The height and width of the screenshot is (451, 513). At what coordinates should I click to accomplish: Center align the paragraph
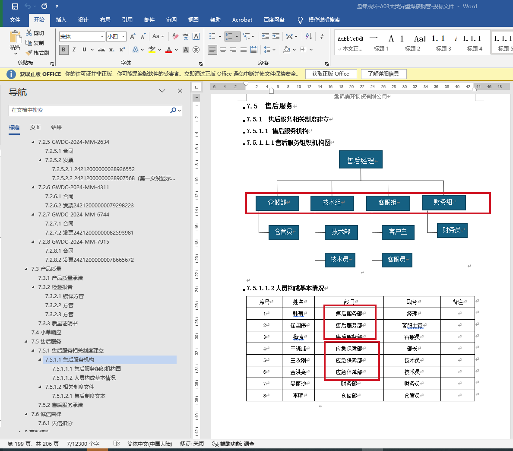click(223, 50)
